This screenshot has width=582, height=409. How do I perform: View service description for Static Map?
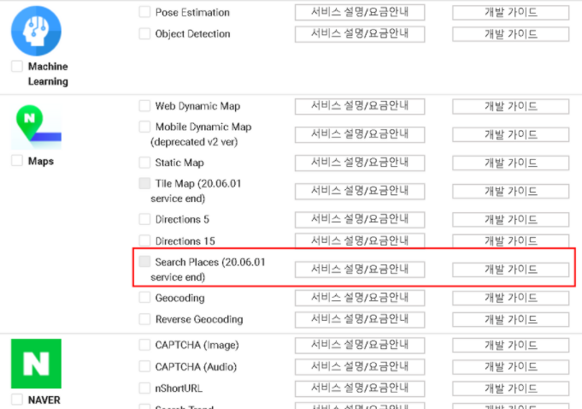pyautogui.click(x=360, y=163)
